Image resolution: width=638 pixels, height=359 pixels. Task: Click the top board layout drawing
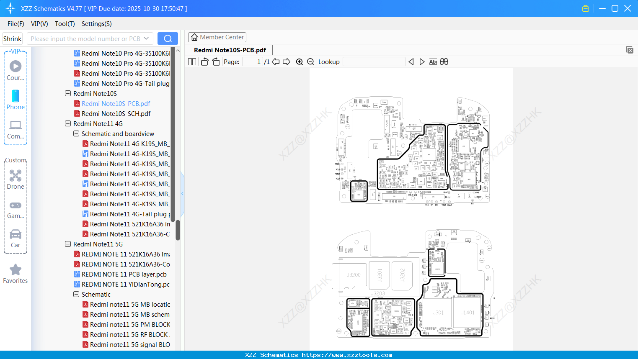[413, 151]
